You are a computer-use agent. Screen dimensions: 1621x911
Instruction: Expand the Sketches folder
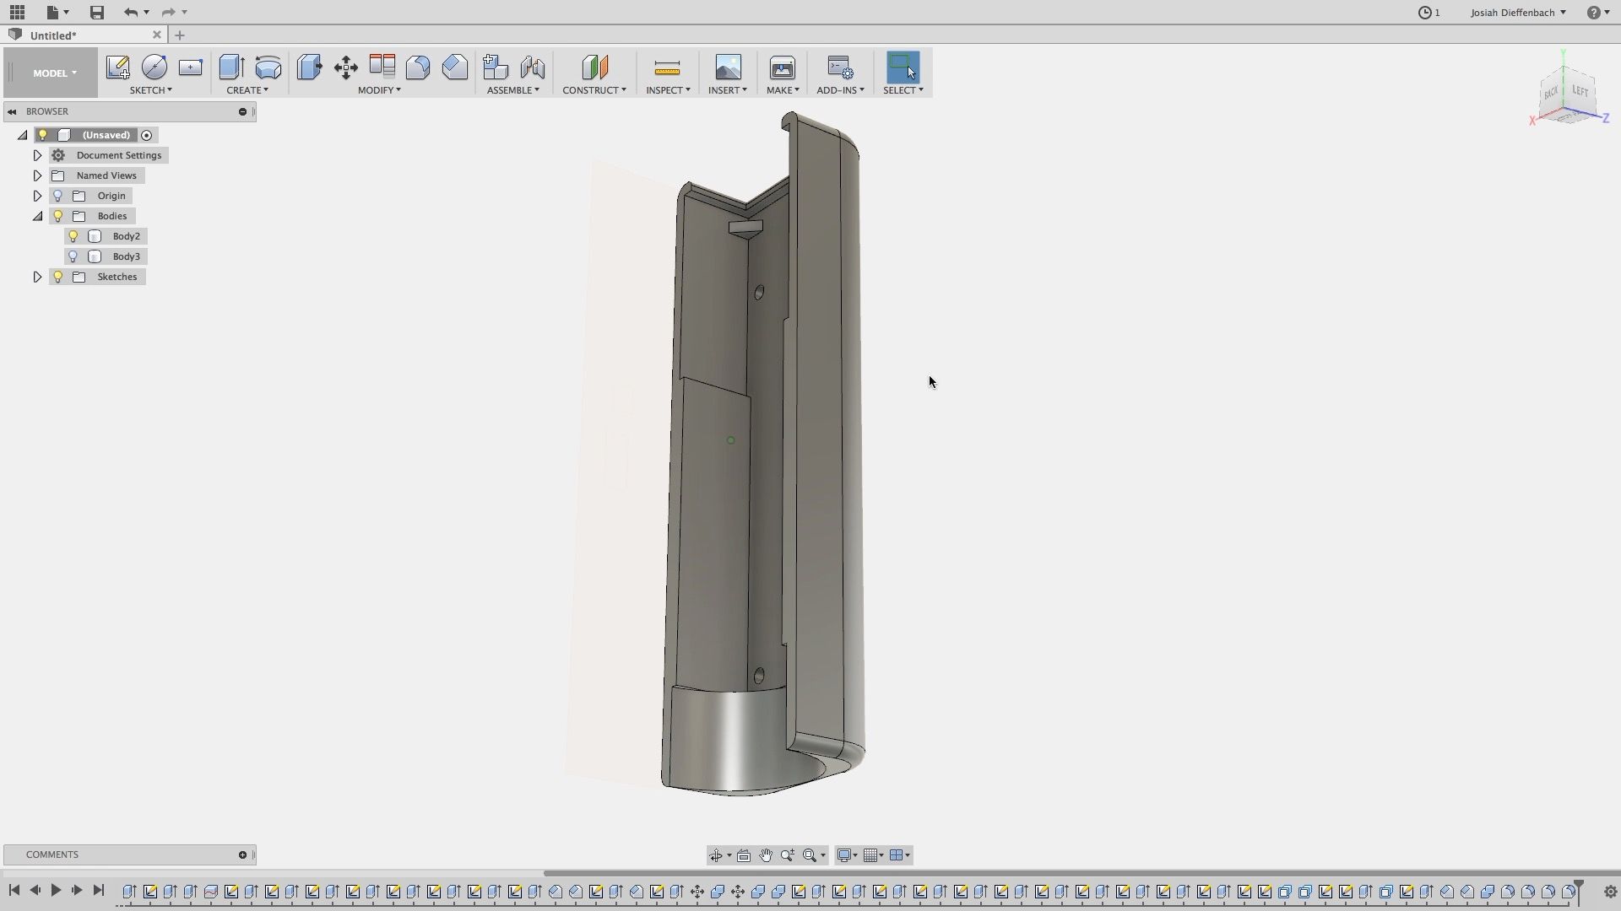point(37,277)
